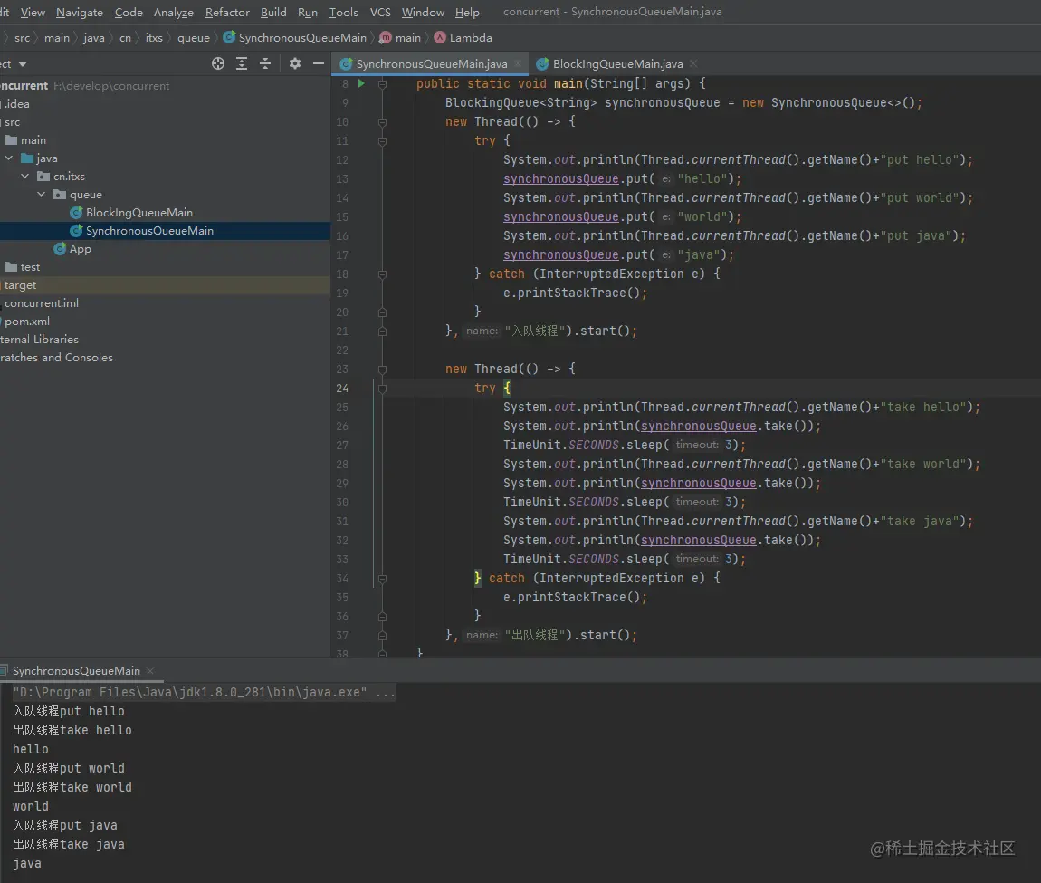Open pom.xml from the project tree
The height and width of the screenshot is (883, 1041).
(27, 322)
